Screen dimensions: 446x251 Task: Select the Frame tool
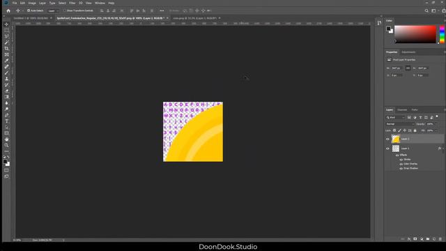[x=6, y=54]
